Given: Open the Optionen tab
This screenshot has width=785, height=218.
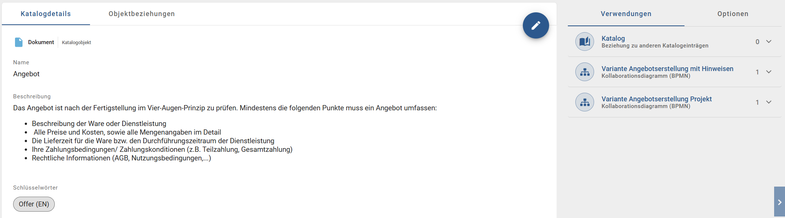Looking at the screenshot, I should 732,13.
